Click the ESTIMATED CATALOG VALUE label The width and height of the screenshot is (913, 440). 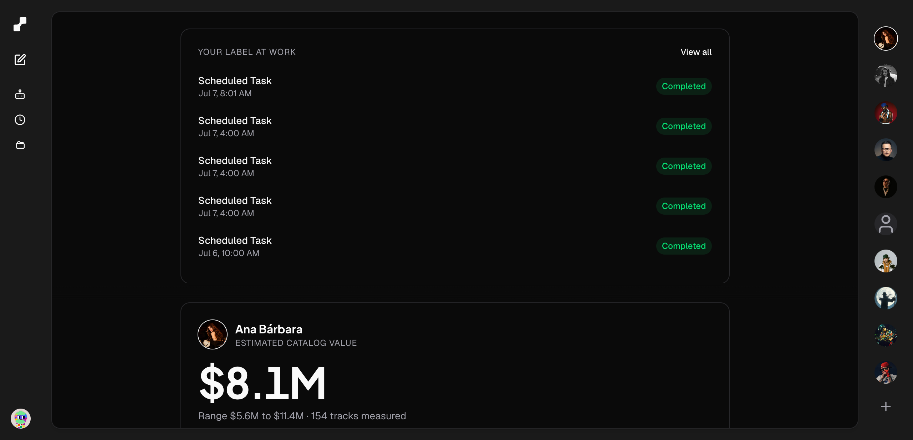[296, 343]
